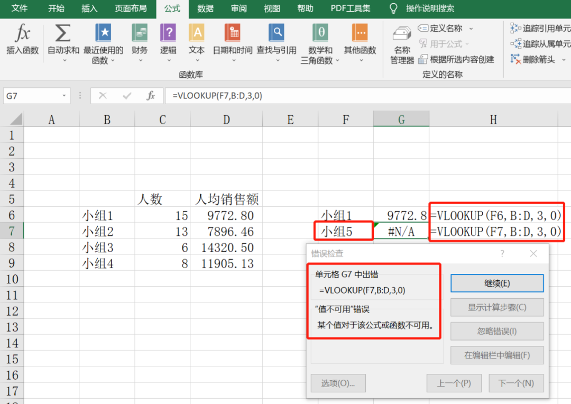Click the Options (选项) button

pos(338,383)
